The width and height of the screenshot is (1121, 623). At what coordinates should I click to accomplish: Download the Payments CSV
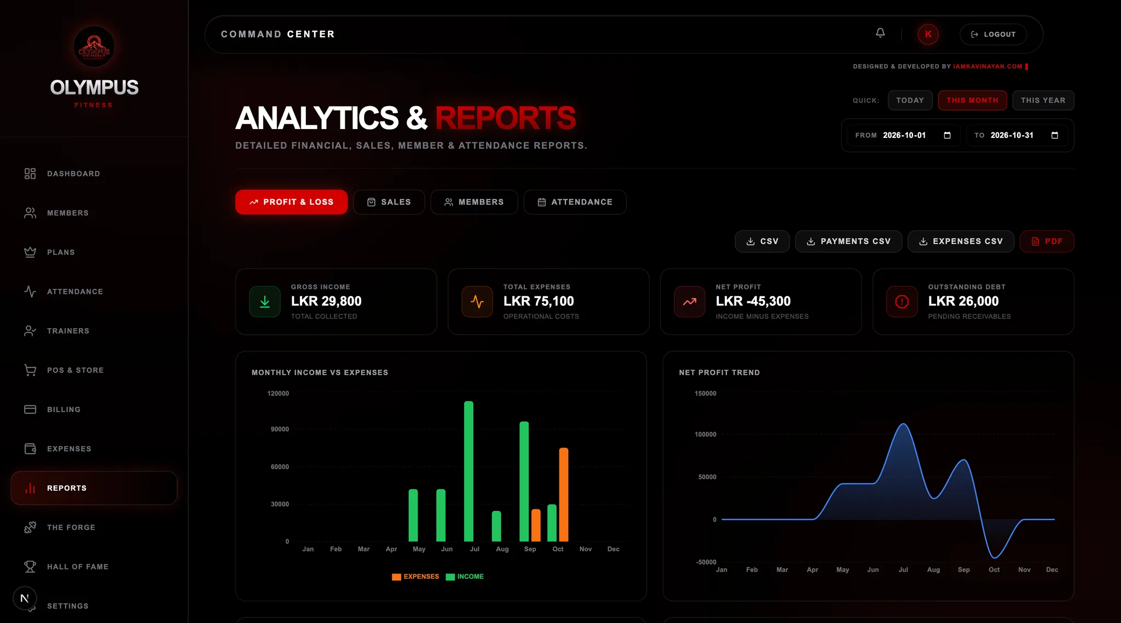click(x=848, y=241)
